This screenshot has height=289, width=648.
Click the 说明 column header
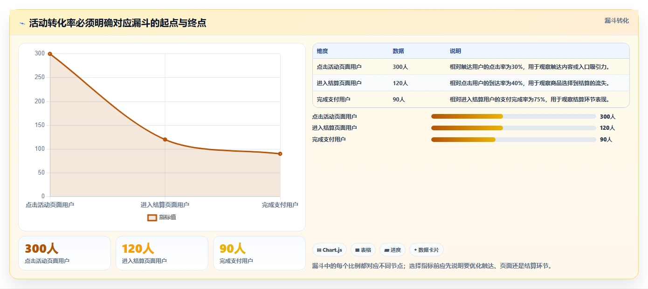(455, 51)
